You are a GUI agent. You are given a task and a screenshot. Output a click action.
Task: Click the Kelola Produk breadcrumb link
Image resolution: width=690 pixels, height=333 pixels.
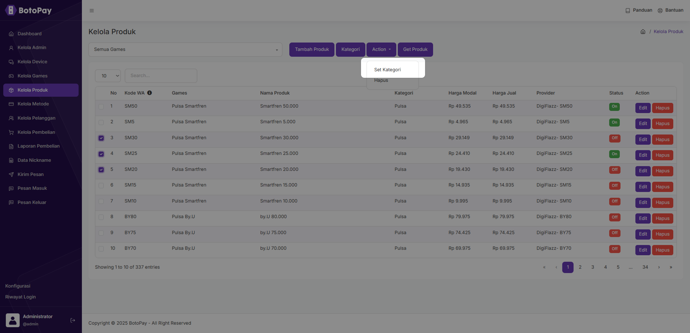coord(669,32)
